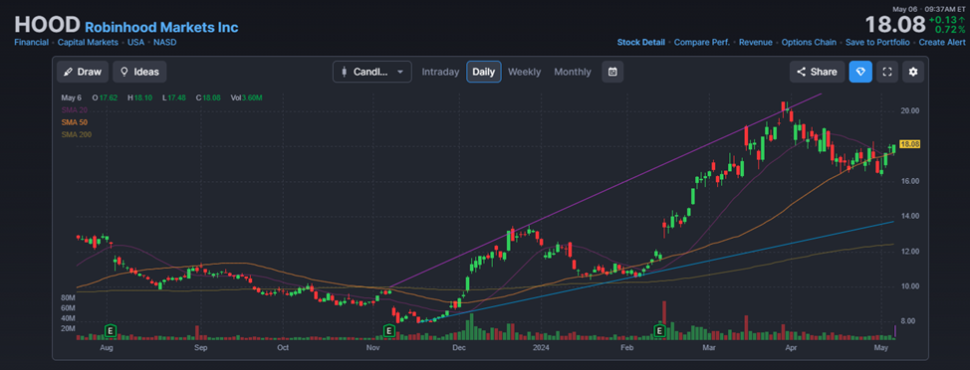The image size is (970, 370).
Task: Click the February earnings E marker
Action: [x=660, y=331]
